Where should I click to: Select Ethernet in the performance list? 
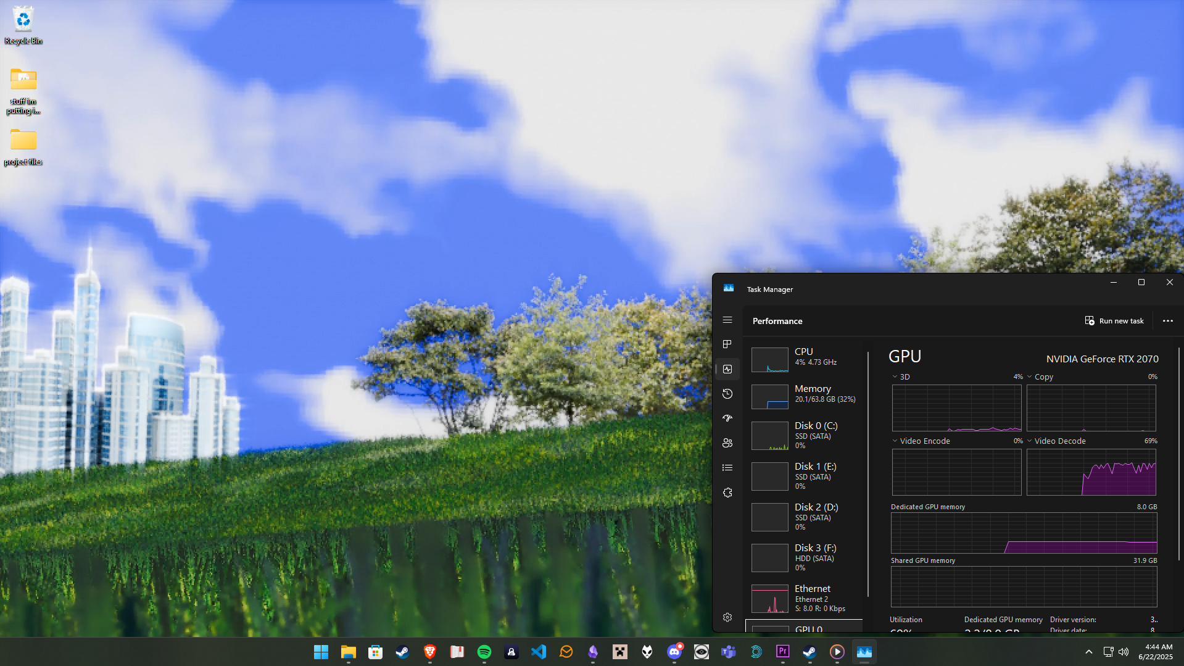pos(805,598)
